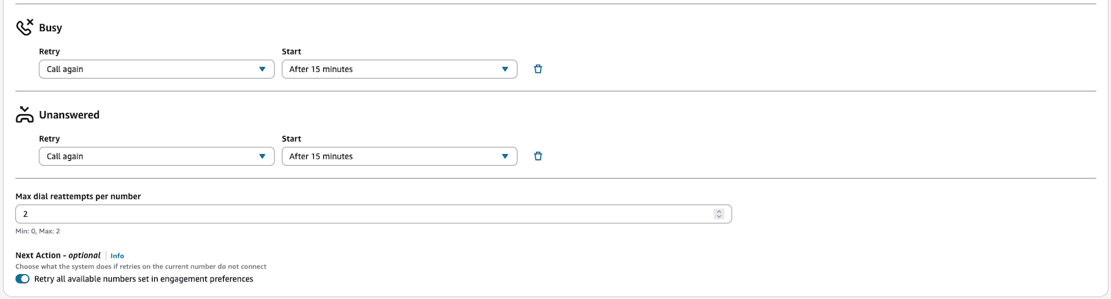Screen dimensions: 1111x299
Task: Click the Busy phone icon
Action: [x=24, y=27]
